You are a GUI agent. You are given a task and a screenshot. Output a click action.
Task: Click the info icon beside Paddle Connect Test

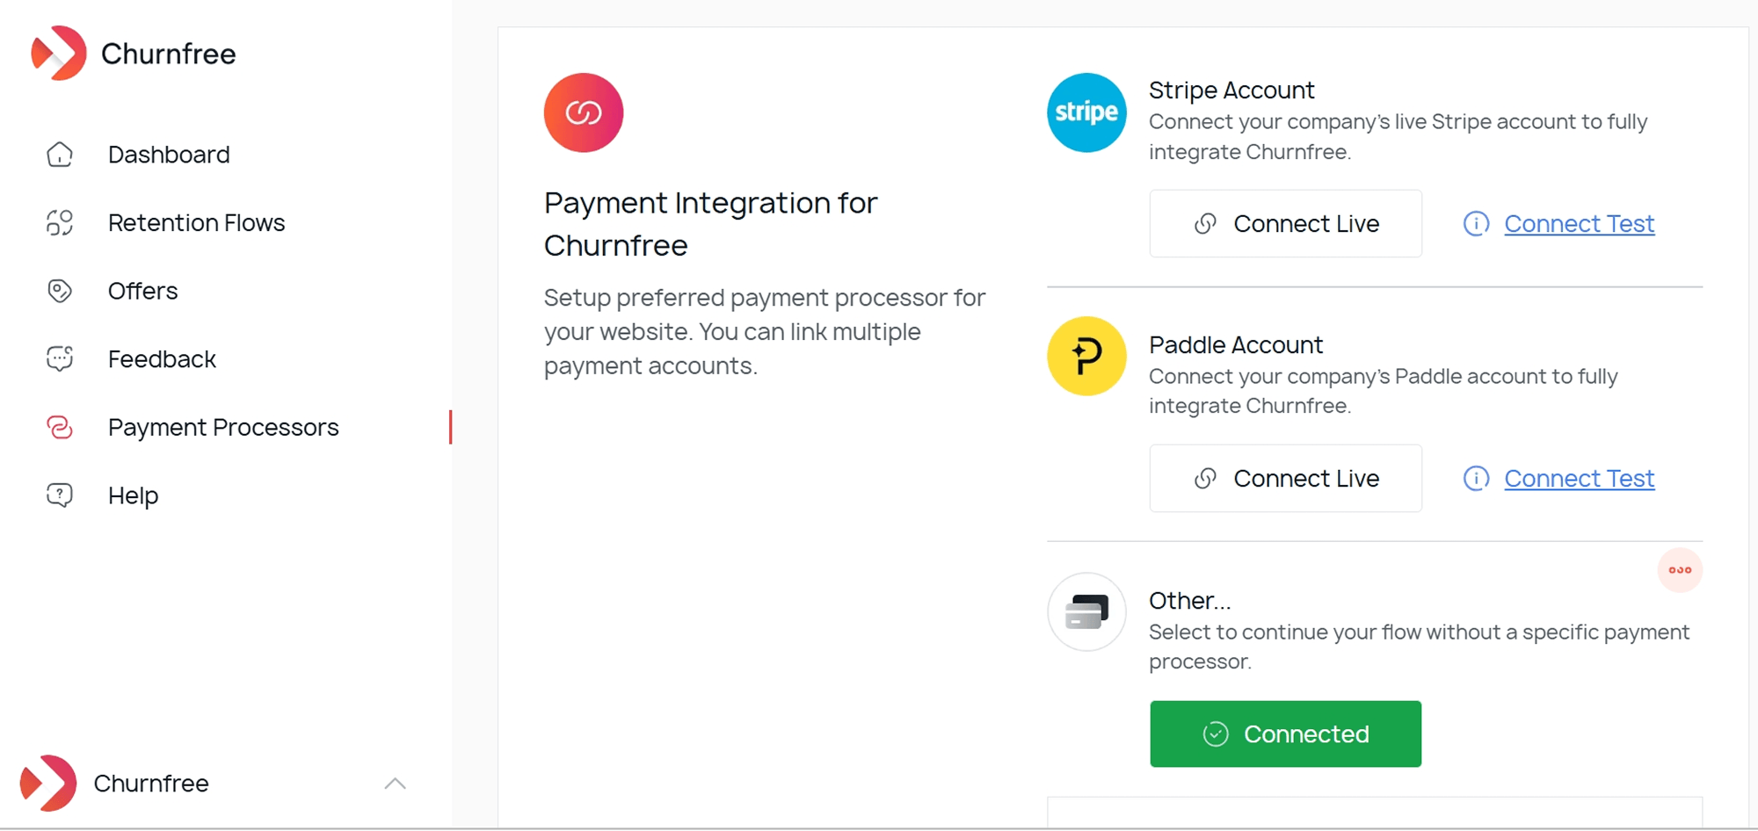click(1476, 478)
